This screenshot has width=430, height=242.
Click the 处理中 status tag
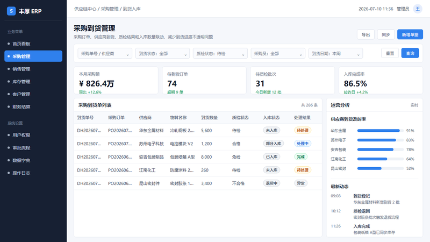click(303, 144)
